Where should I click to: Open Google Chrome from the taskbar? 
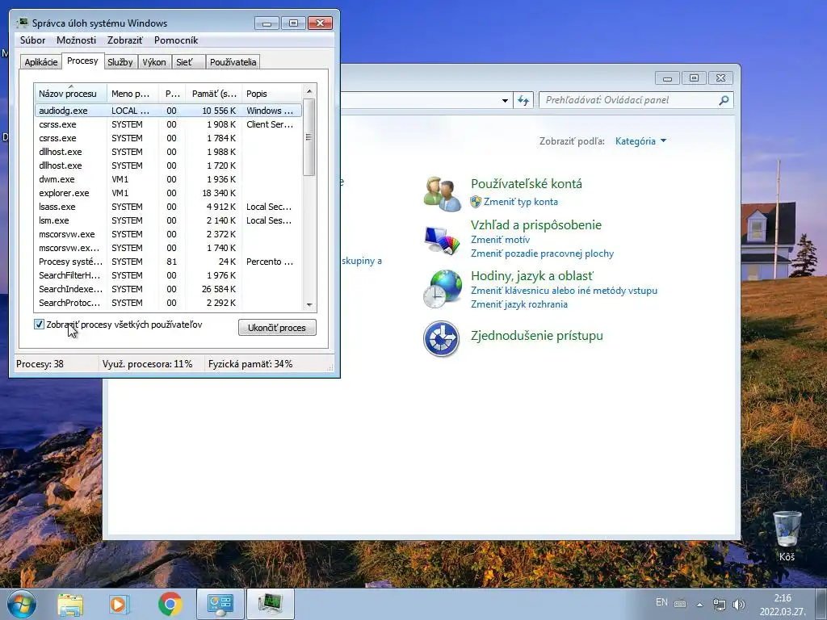(170, 604)
